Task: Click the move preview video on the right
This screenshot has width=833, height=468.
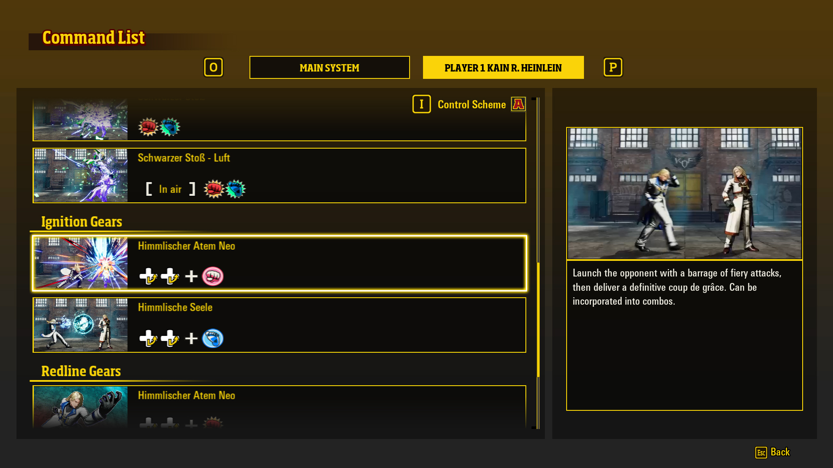Action: (684, 193)
